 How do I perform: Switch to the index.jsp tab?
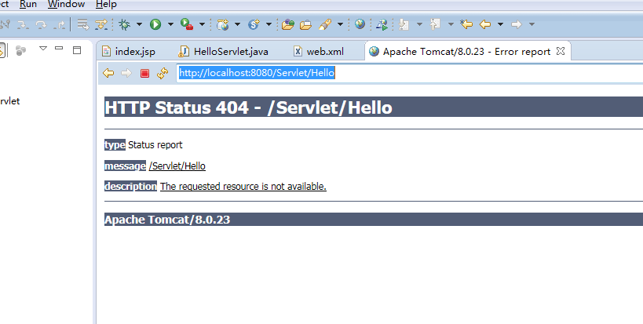128,52
